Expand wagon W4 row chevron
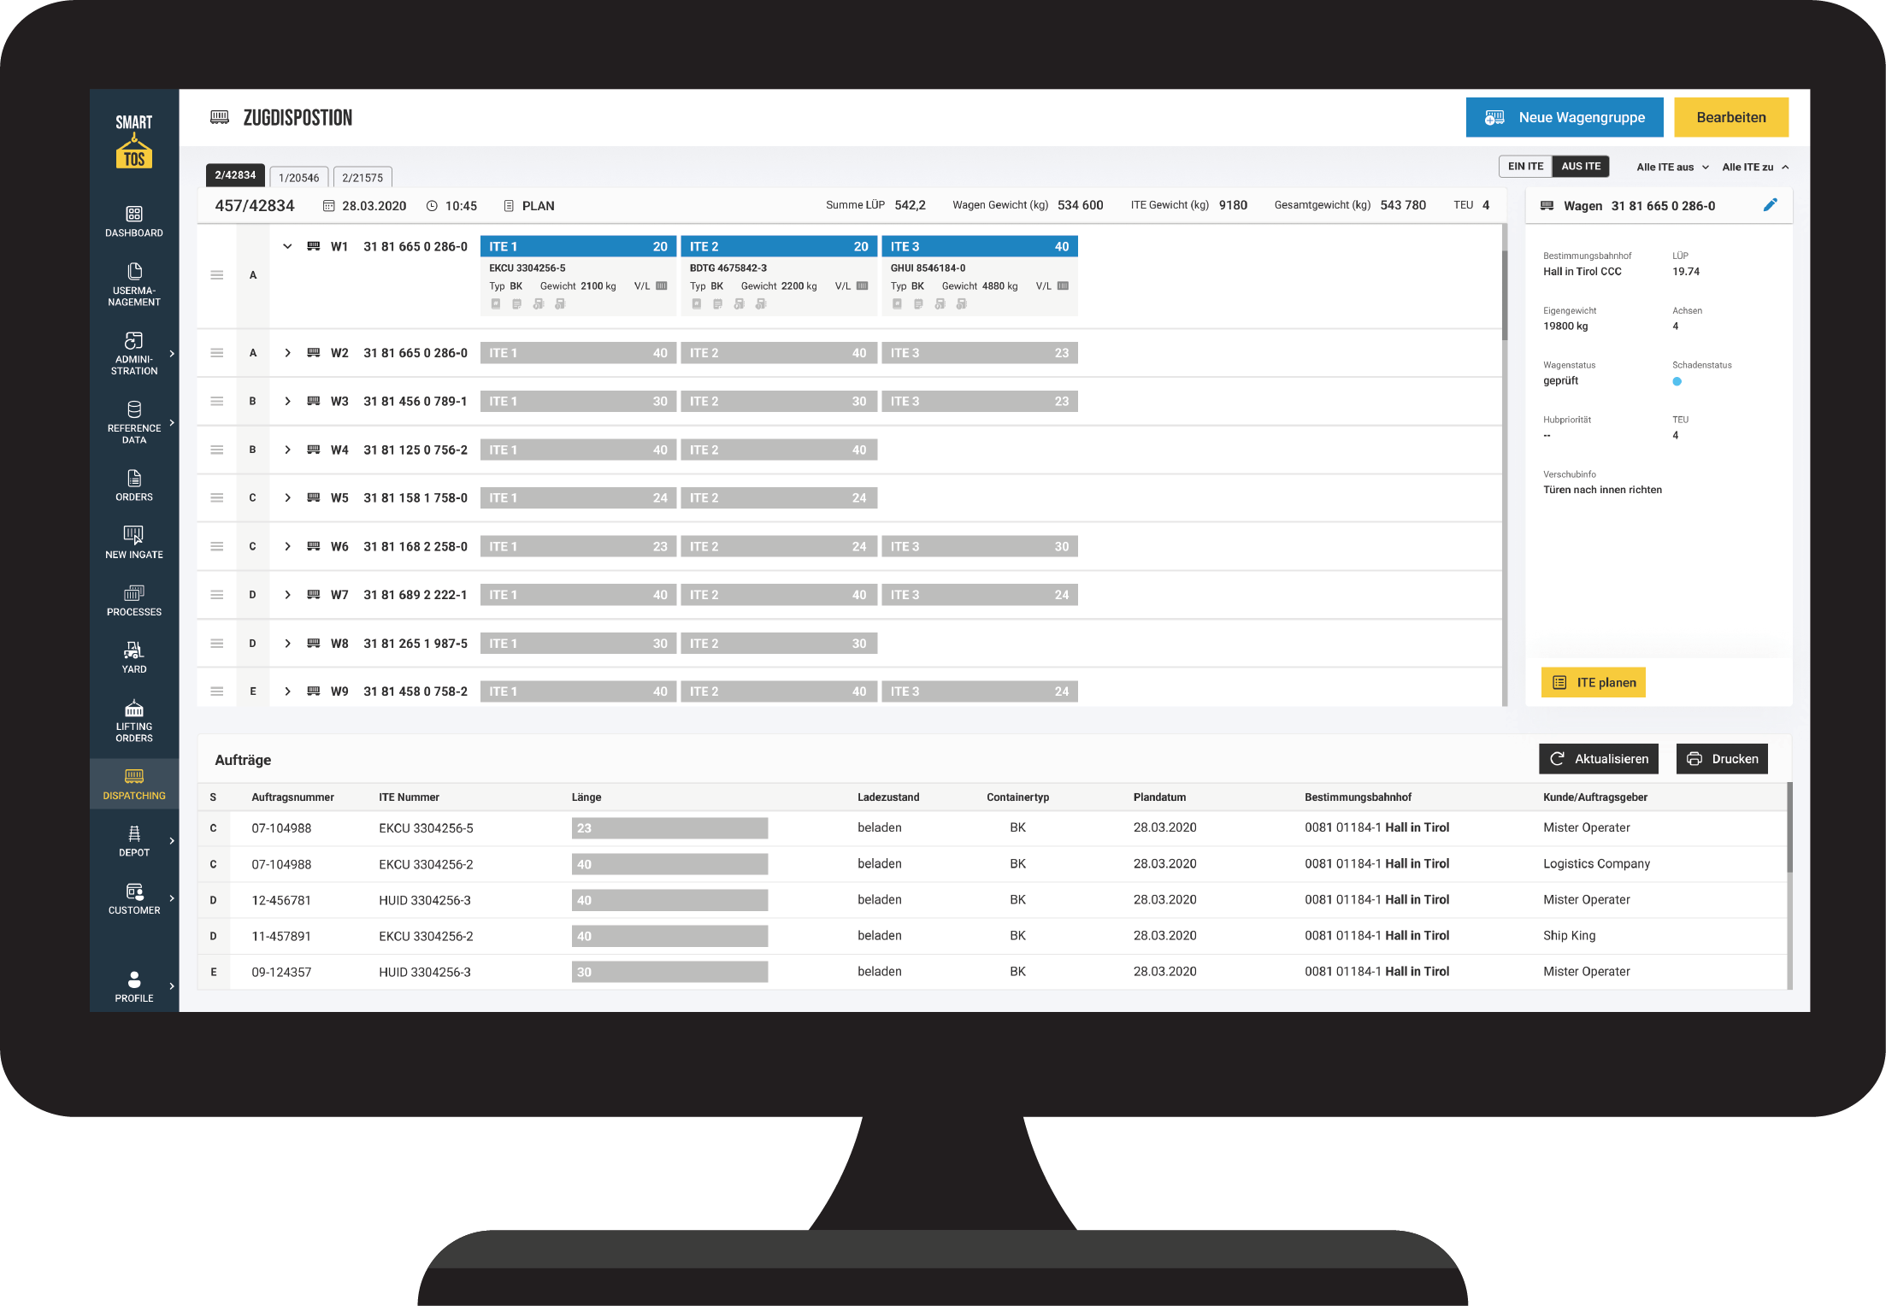The image size is (1886, 1306). click(288, 450)
